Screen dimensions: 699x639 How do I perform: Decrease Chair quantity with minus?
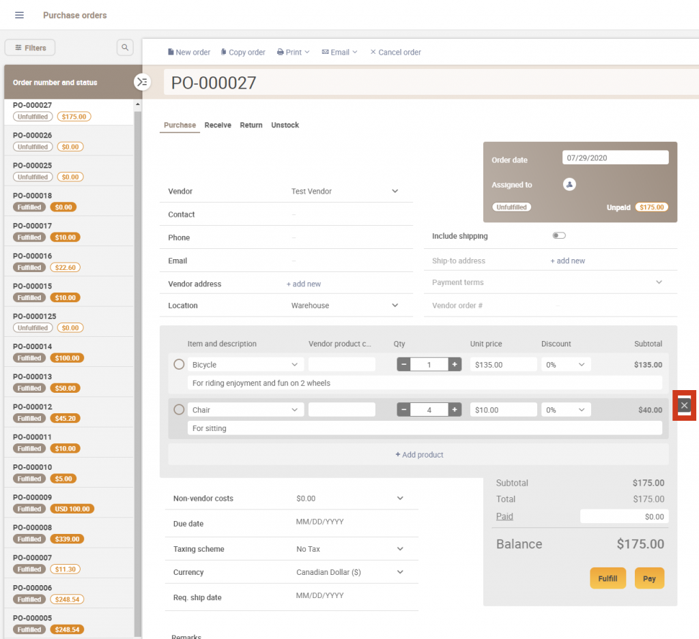click(404, 410)
